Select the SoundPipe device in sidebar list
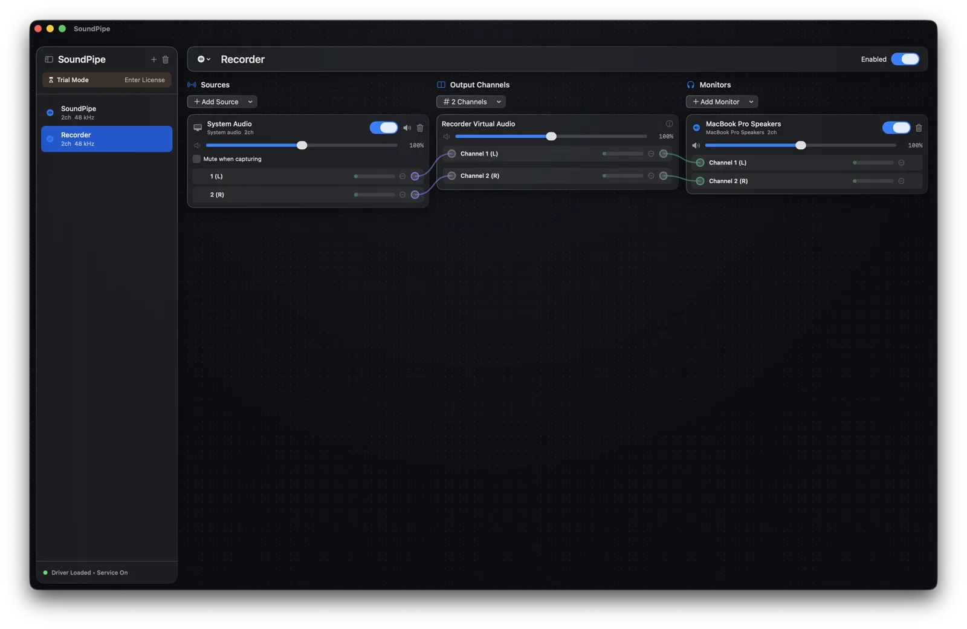 click(x=106, y=112)
